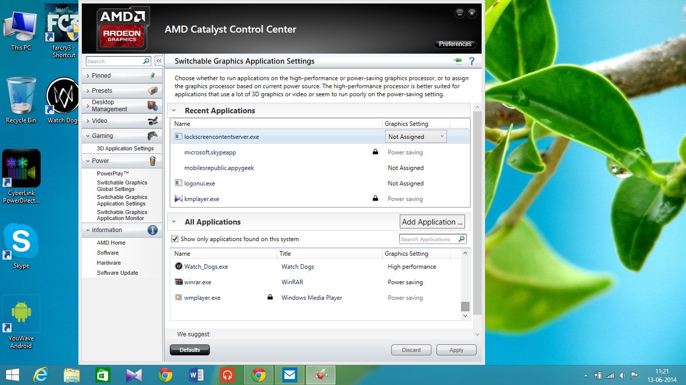Click the Gaming controller icon
The image size is (686, 385).
coord(153,136)
